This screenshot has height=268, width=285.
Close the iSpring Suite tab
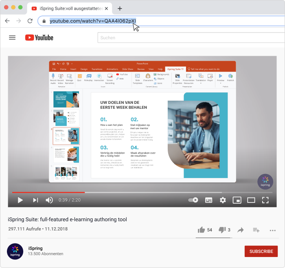pyautogui.click(x=107, y=9)
